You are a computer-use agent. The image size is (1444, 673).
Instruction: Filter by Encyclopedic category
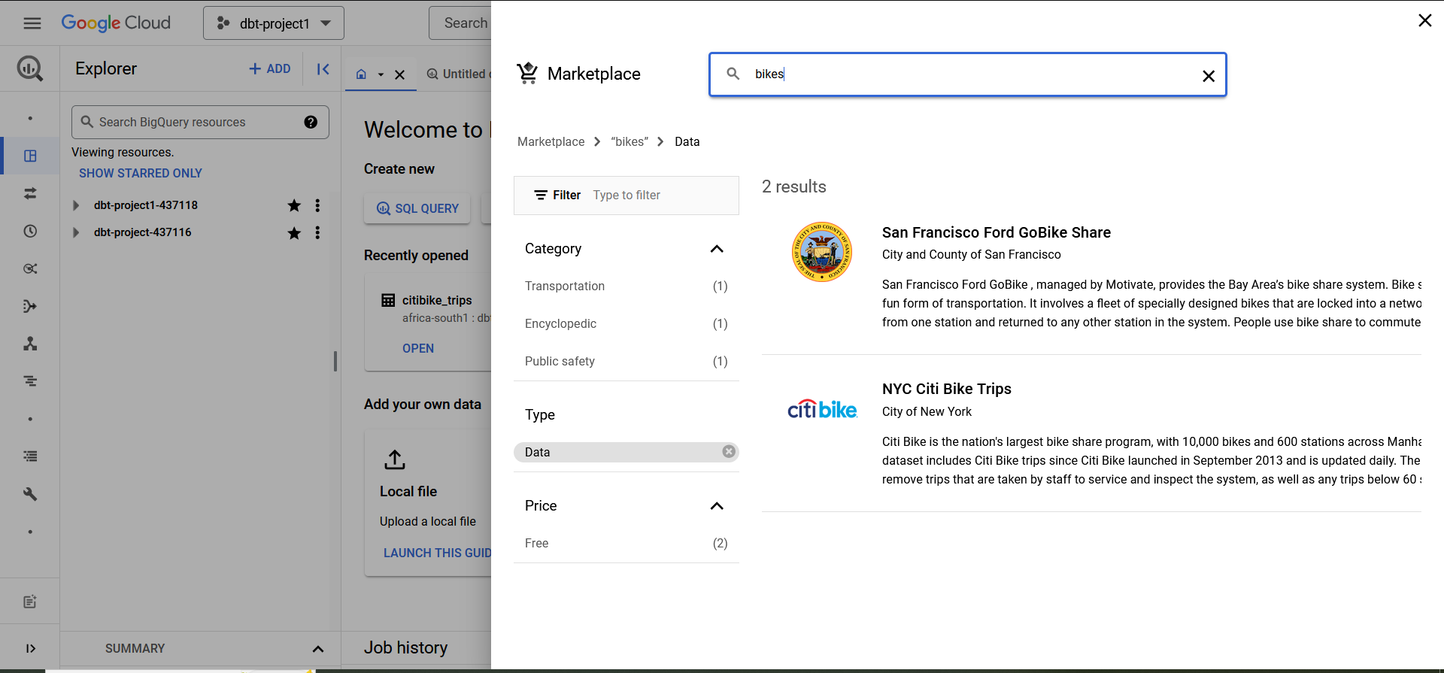click(626, 323)
